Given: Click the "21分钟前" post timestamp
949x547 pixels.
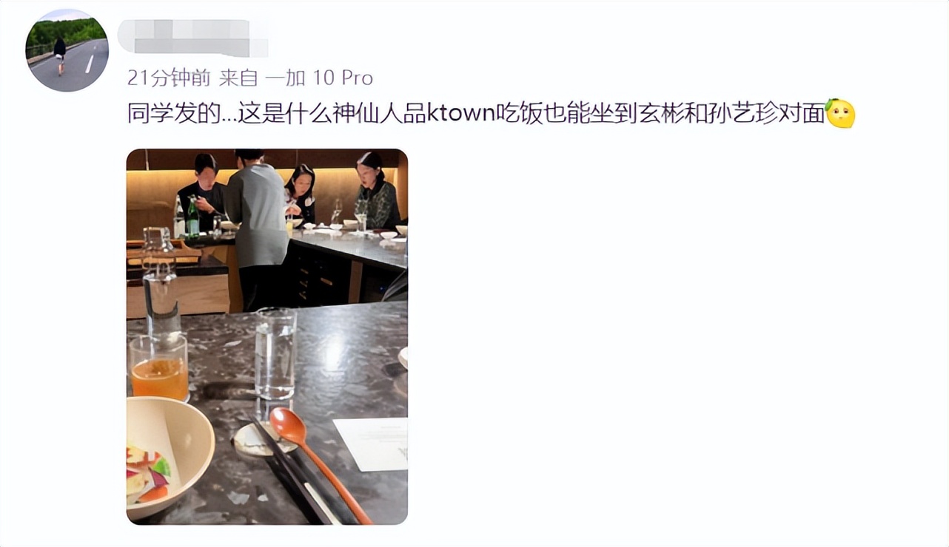Looking at the screenshot, I should pyautogui.click(x=169, y=78).
